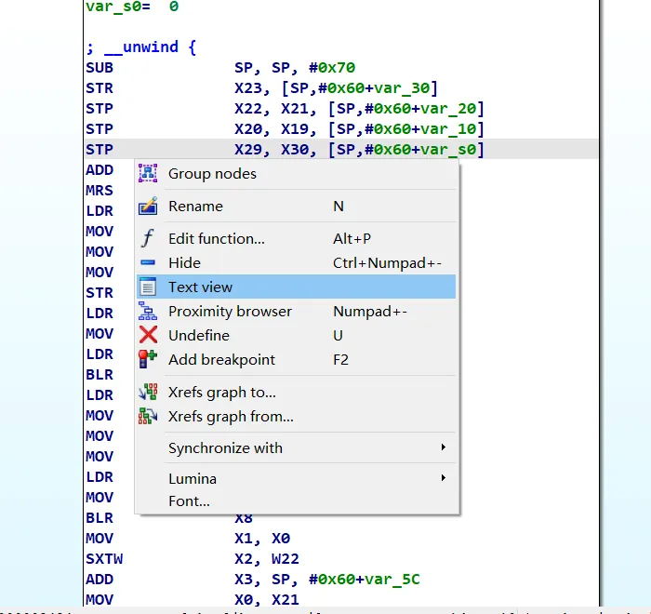The width and height of the screenshot is (651, 614).
Task: Open the Lumina submenu
Action: click(x=297, y=478)
